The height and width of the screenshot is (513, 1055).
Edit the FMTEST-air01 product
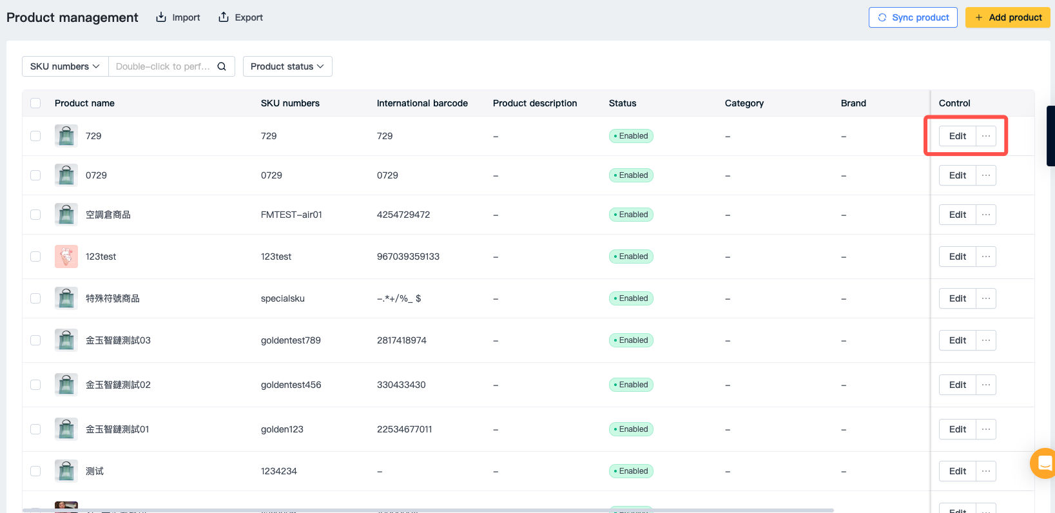point(958,215)
